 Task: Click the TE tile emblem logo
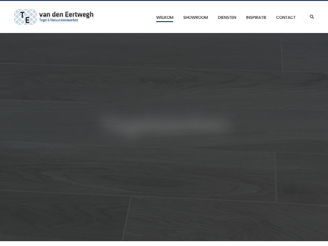point(26,17)
